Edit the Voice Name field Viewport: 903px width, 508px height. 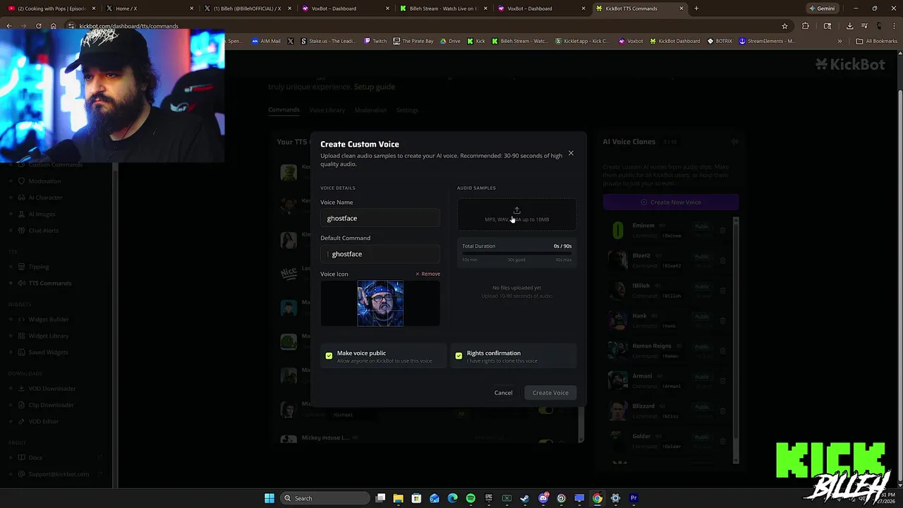point(380,218)
